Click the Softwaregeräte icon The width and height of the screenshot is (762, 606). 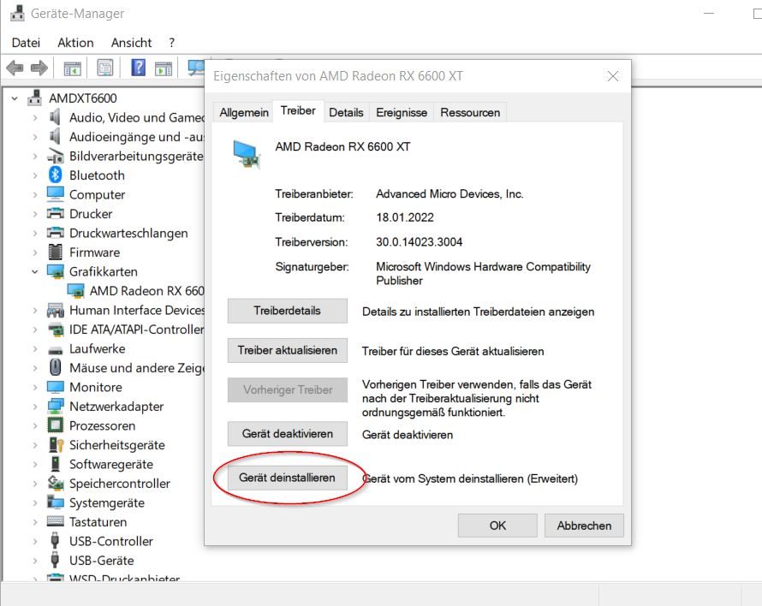[56, 464]
